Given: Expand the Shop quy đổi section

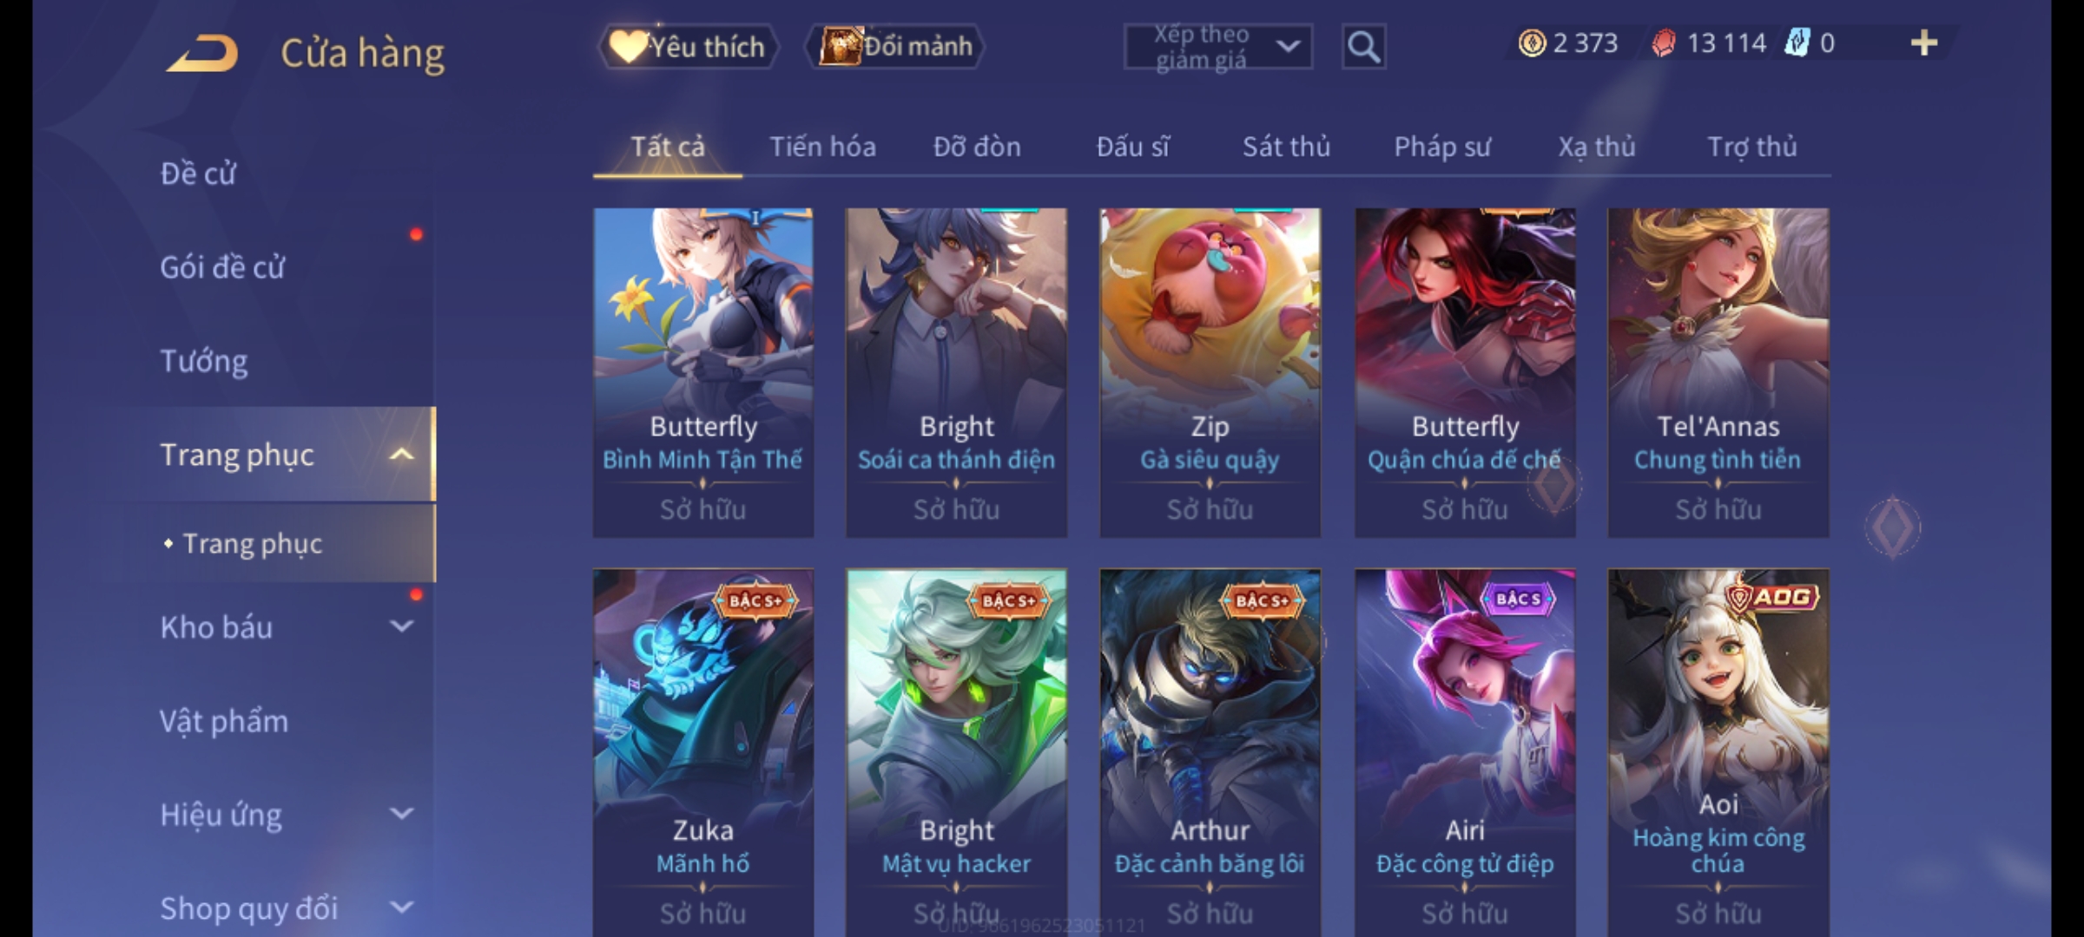Looking at the screenshot, I should pos(401,908).
